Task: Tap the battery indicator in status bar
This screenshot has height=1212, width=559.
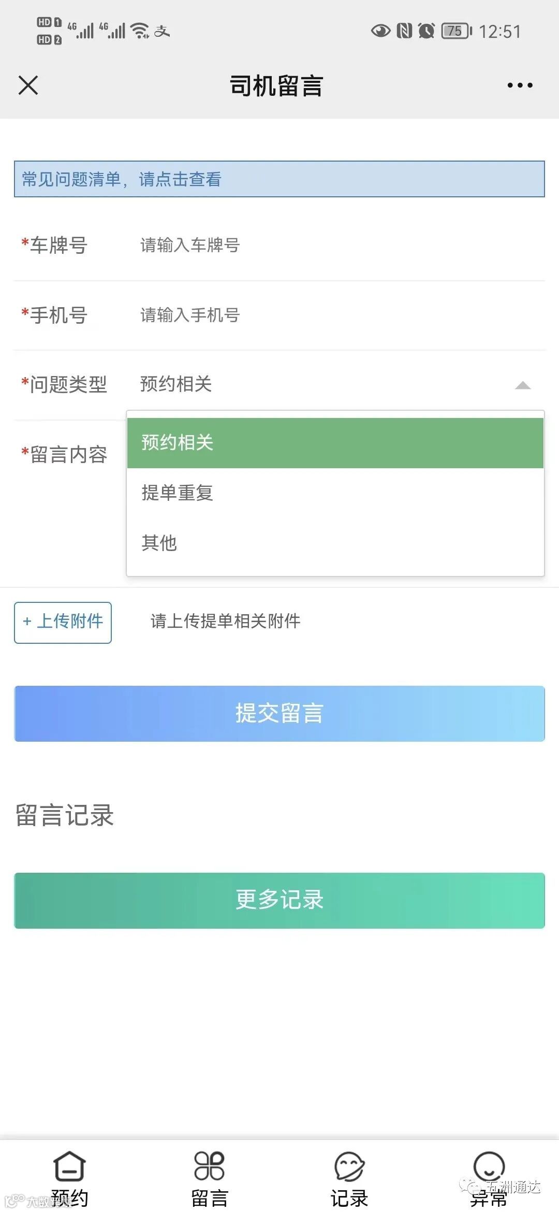Action: coord(456,31)
